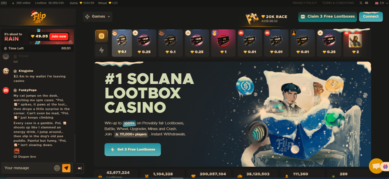Toggle the 24H stats period
The image size is (389, 179).
3,3
